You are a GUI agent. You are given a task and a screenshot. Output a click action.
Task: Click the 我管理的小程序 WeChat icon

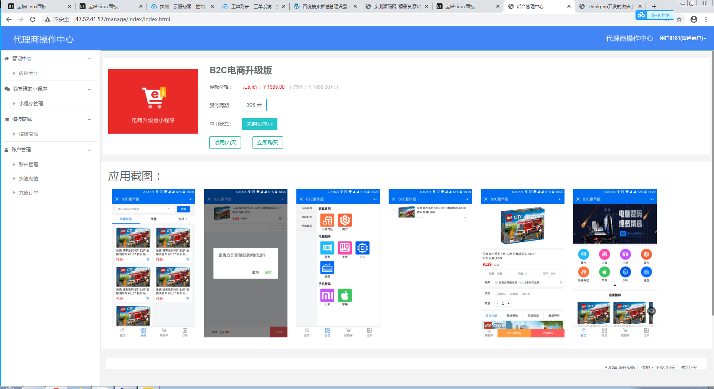(x=7, y=89)
